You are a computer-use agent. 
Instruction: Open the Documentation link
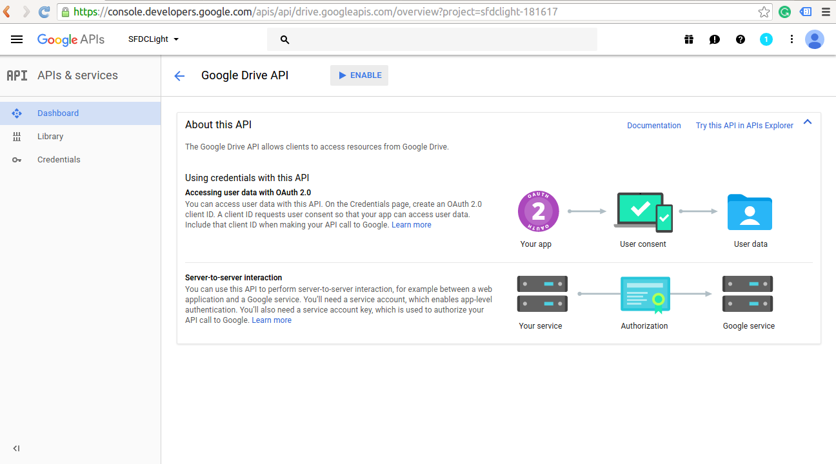(x=653, y=125)
